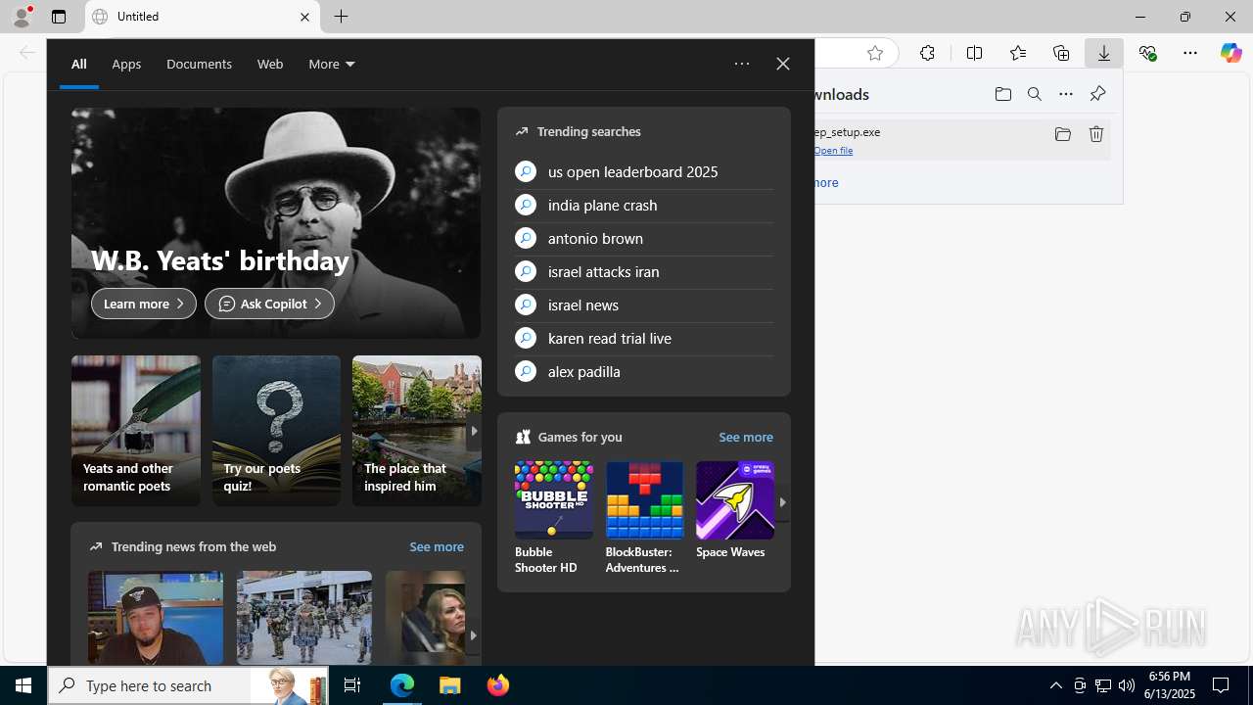The image size is (1253, 705).
Task: Open Microsoft Edge from taskbar
Action: [x=402, y=685]
